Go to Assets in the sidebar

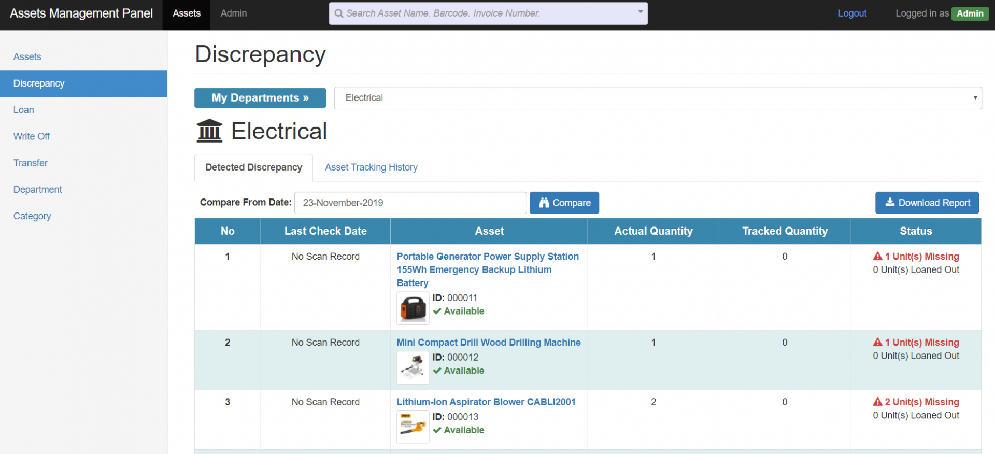coord(83,57)
